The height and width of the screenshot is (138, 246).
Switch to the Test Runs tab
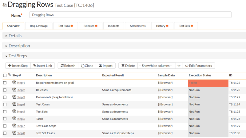click(x=65, y=26)
